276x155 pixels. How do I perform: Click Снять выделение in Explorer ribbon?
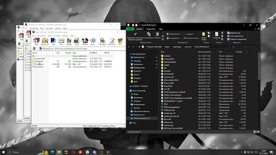tap(235, 36)
